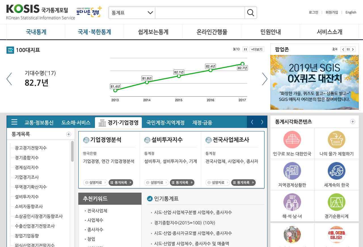Show next 100대지표 indicator
363x247 pixels.
[265, 79]
